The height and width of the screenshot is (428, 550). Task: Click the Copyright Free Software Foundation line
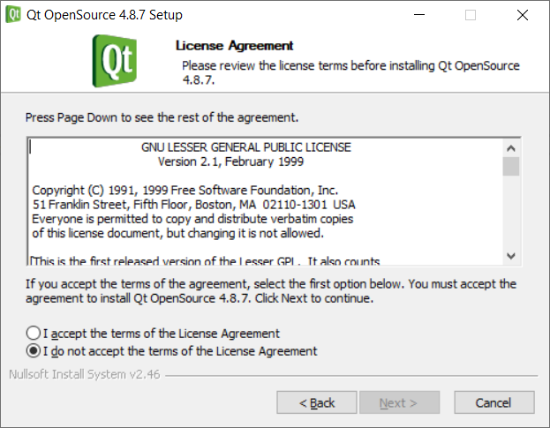click(185, 190)
